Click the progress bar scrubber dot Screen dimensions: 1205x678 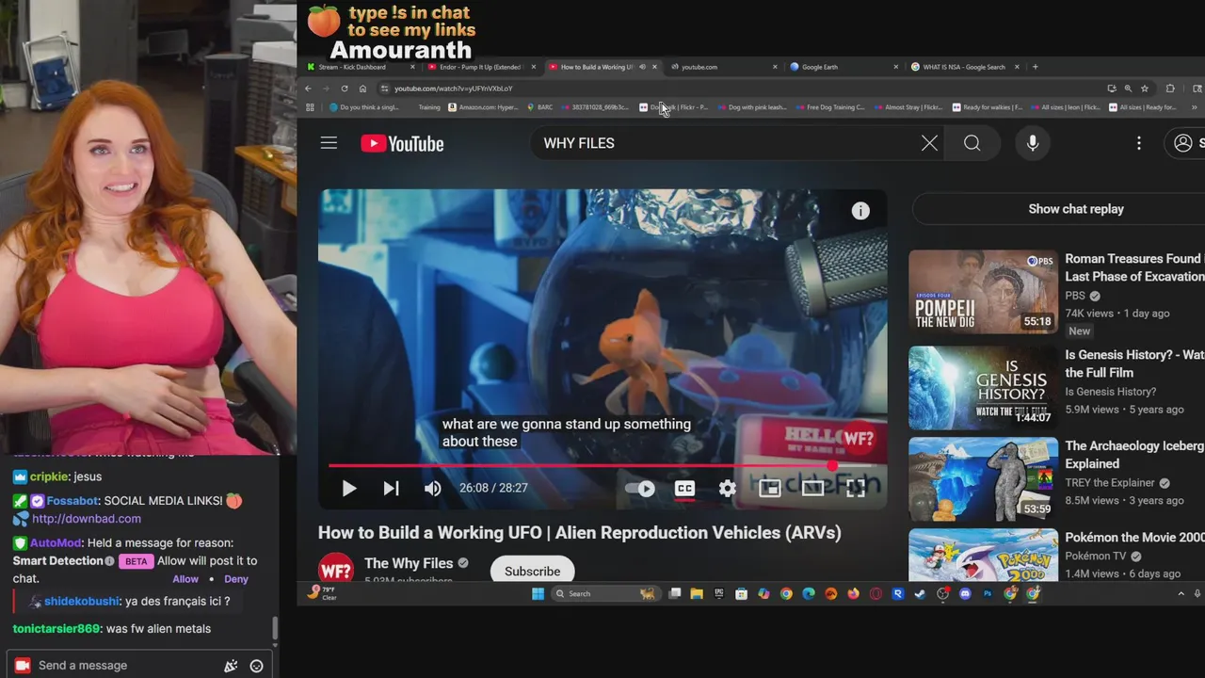pos(833,465)
